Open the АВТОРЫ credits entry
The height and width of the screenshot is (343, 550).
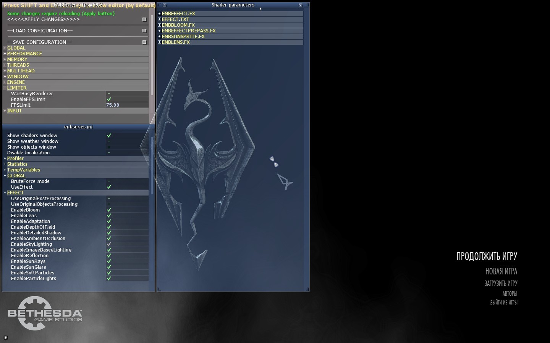tap(510, 293)
